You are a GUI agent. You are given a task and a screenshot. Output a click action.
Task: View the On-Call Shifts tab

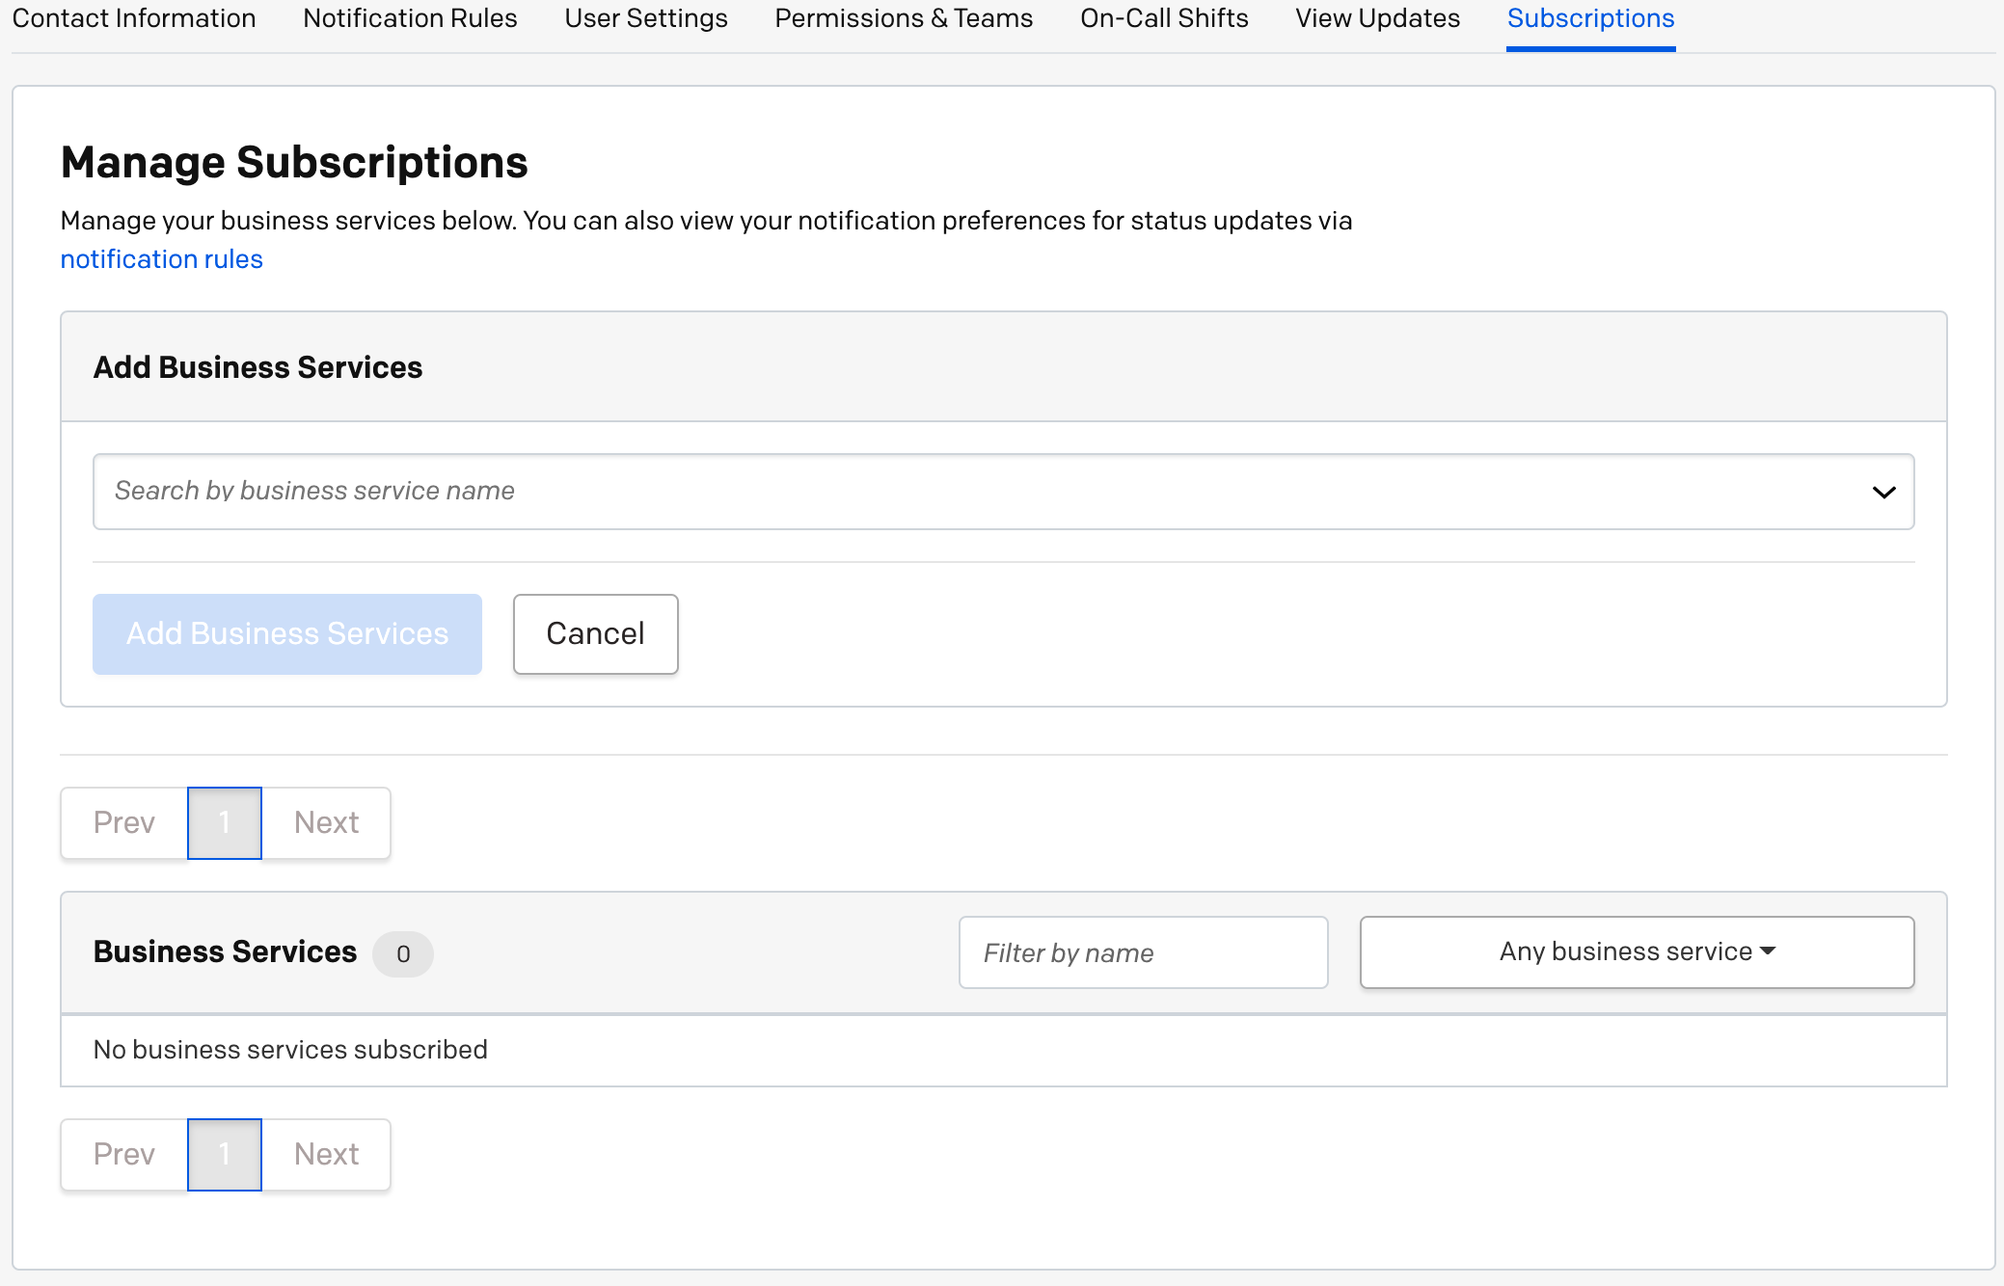point(1164,18)
